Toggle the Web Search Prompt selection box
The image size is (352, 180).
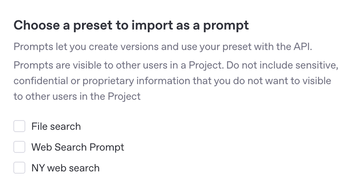[x=19, y=147]
